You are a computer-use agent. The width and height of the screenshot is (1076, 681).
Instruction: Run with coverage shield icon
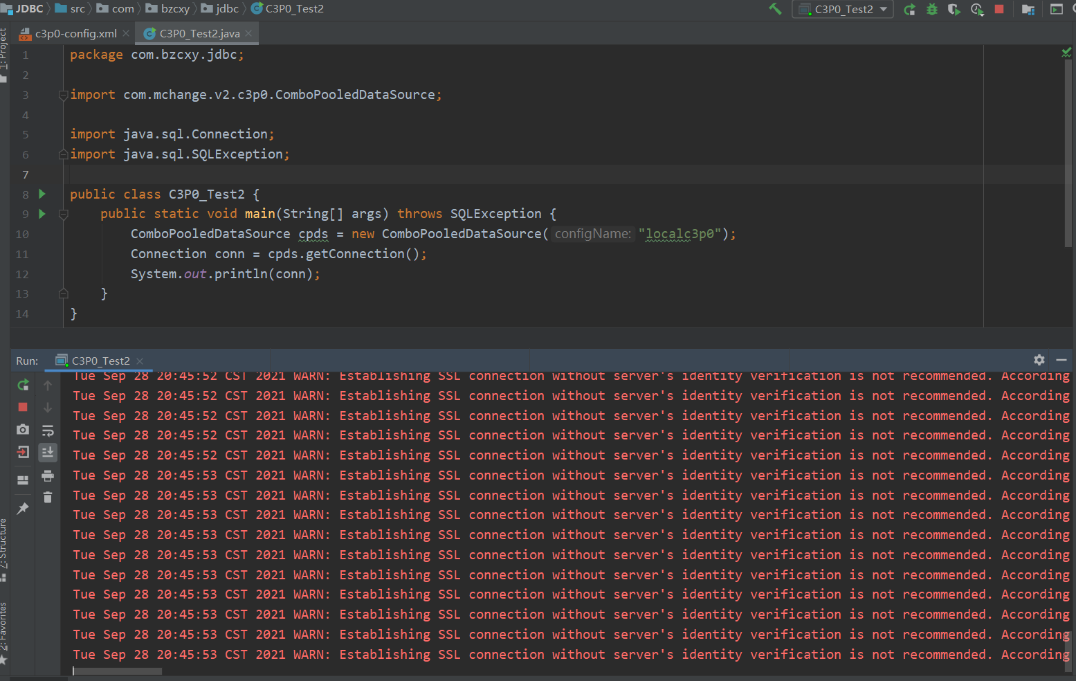point(954,9)
